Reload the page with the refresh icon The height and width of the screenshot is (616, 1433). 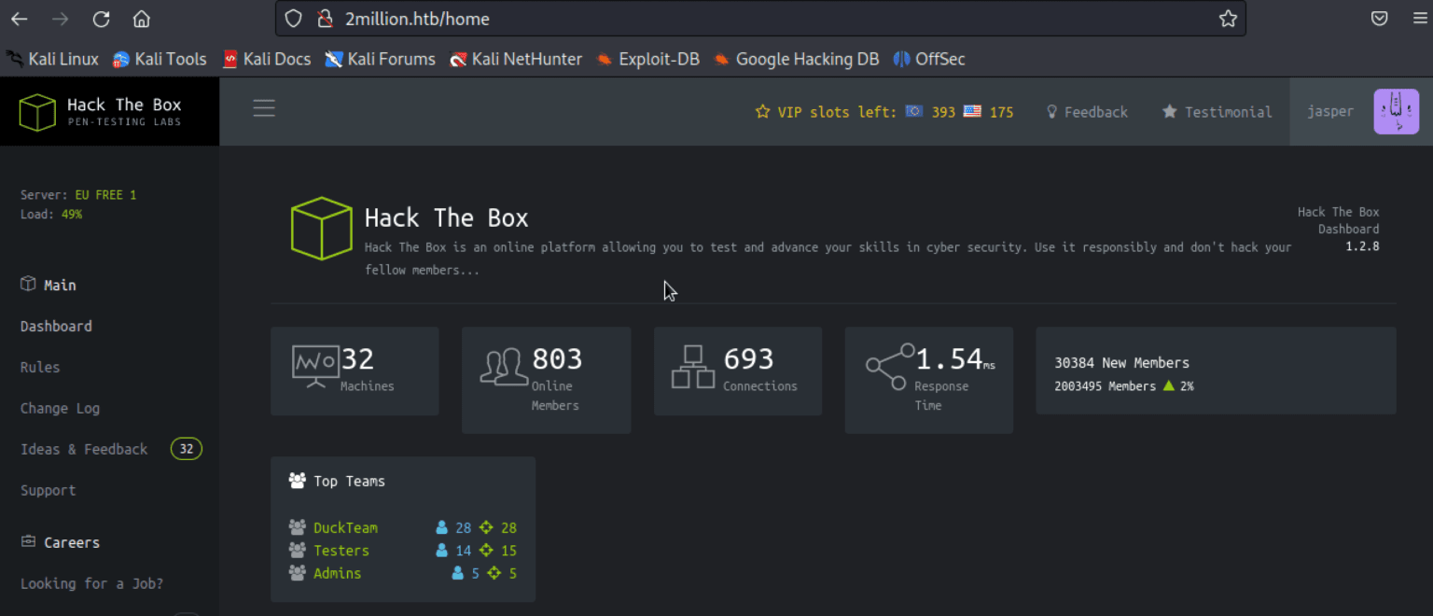(101, 19)
